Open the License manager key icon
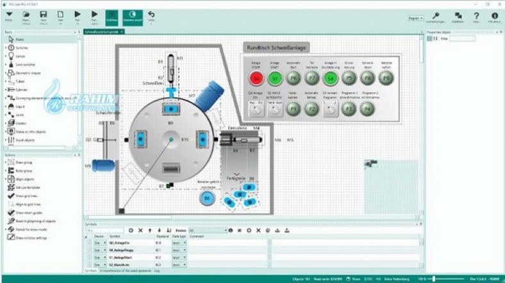The image size is (505, 283). [436, 15]
